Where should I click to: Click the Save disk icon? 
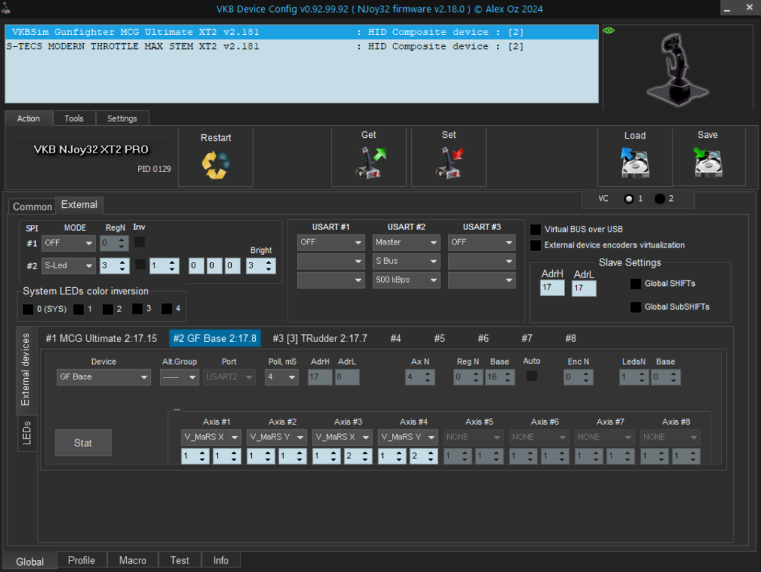click(708, 164)
